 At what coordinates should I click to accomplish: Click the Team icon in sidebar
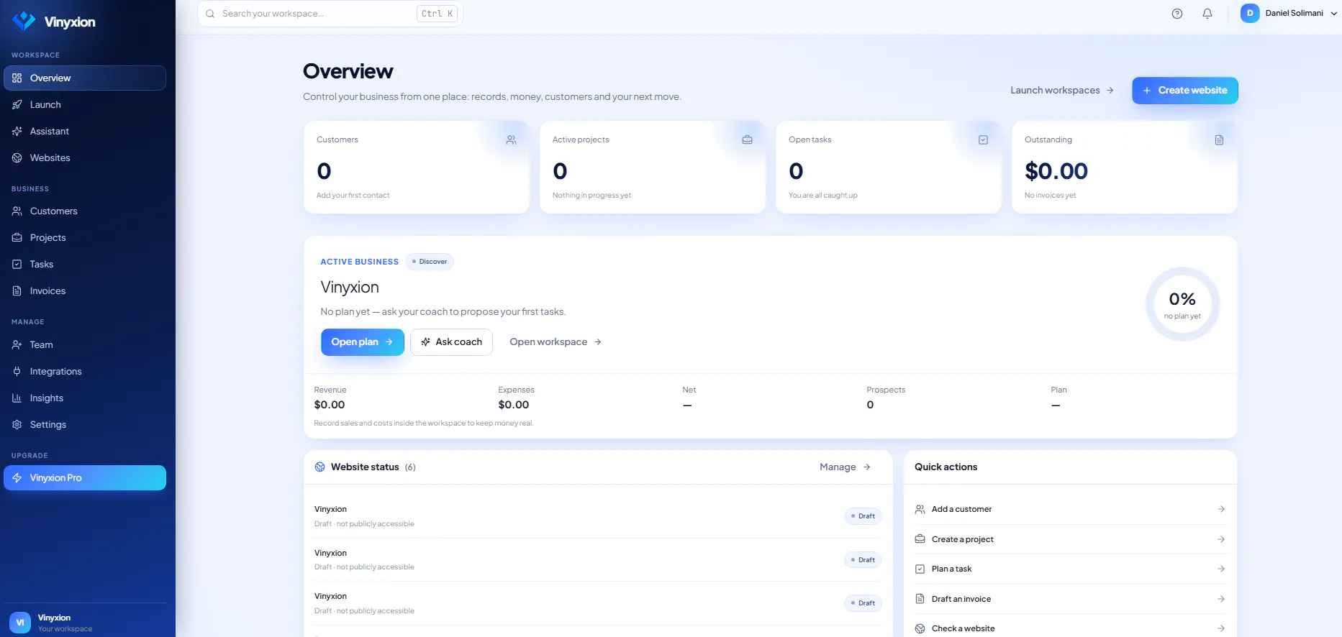(17, 345)
